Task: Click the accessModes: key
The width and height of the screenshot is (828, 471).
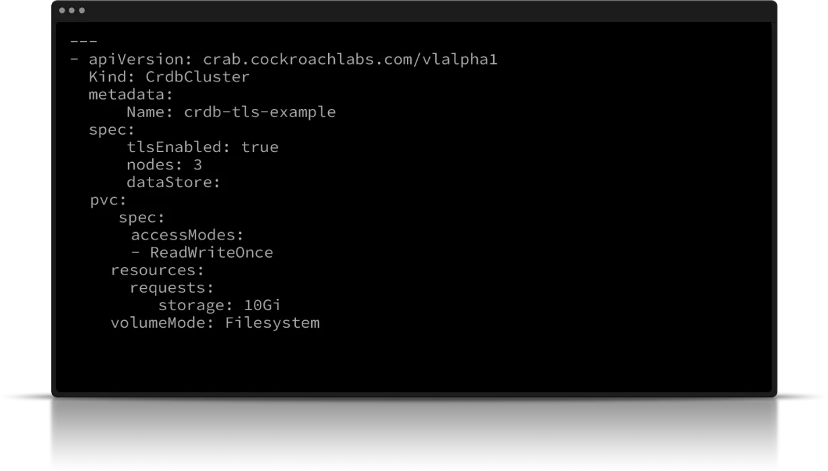Action: click(187, 235)
